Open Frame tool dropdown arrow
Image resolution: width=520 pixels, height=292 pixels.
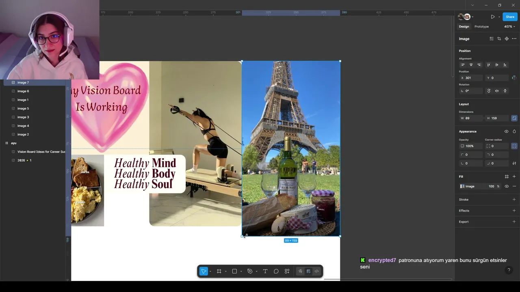225,271
